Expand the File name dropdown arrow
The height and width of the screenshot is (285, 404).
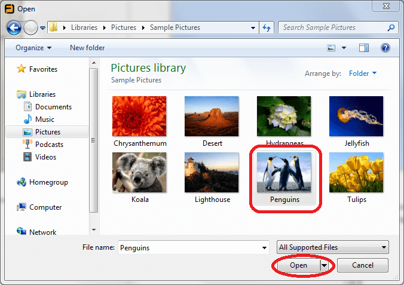(x=264, y=247)
